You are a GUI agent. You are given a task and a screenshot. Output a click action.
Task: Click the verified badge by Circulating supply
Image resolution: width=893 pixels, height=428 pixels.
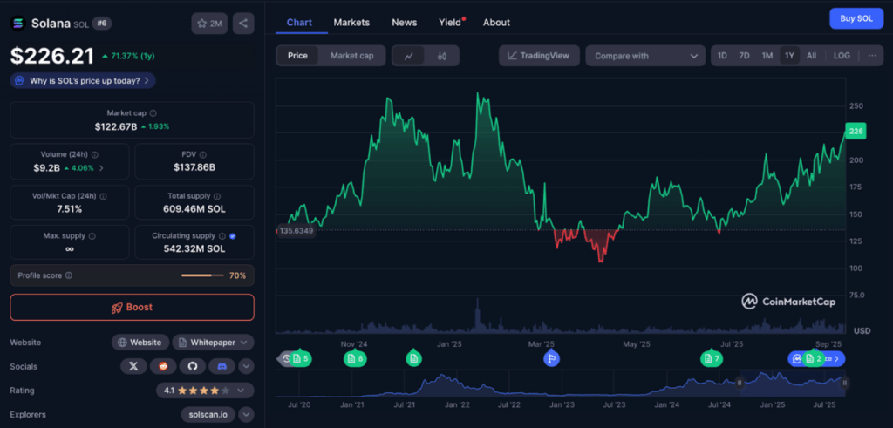[x=233, y=235]
